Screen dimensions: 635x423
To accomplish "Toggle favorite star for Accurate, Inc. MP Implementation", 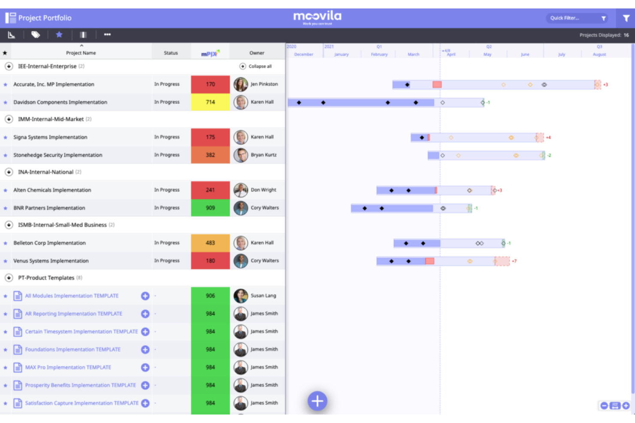I will 5,84.
